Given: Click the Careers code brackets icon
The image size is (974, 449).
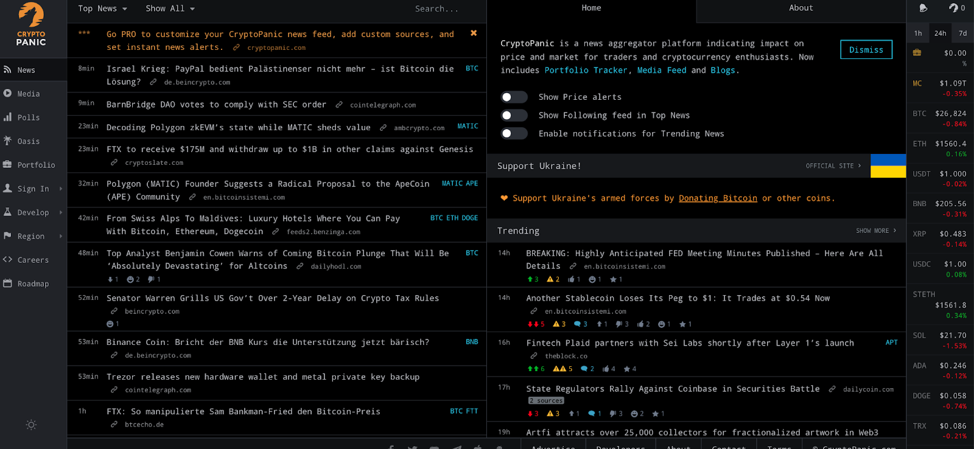Looking at the screenshot, I should pos(7,260).
